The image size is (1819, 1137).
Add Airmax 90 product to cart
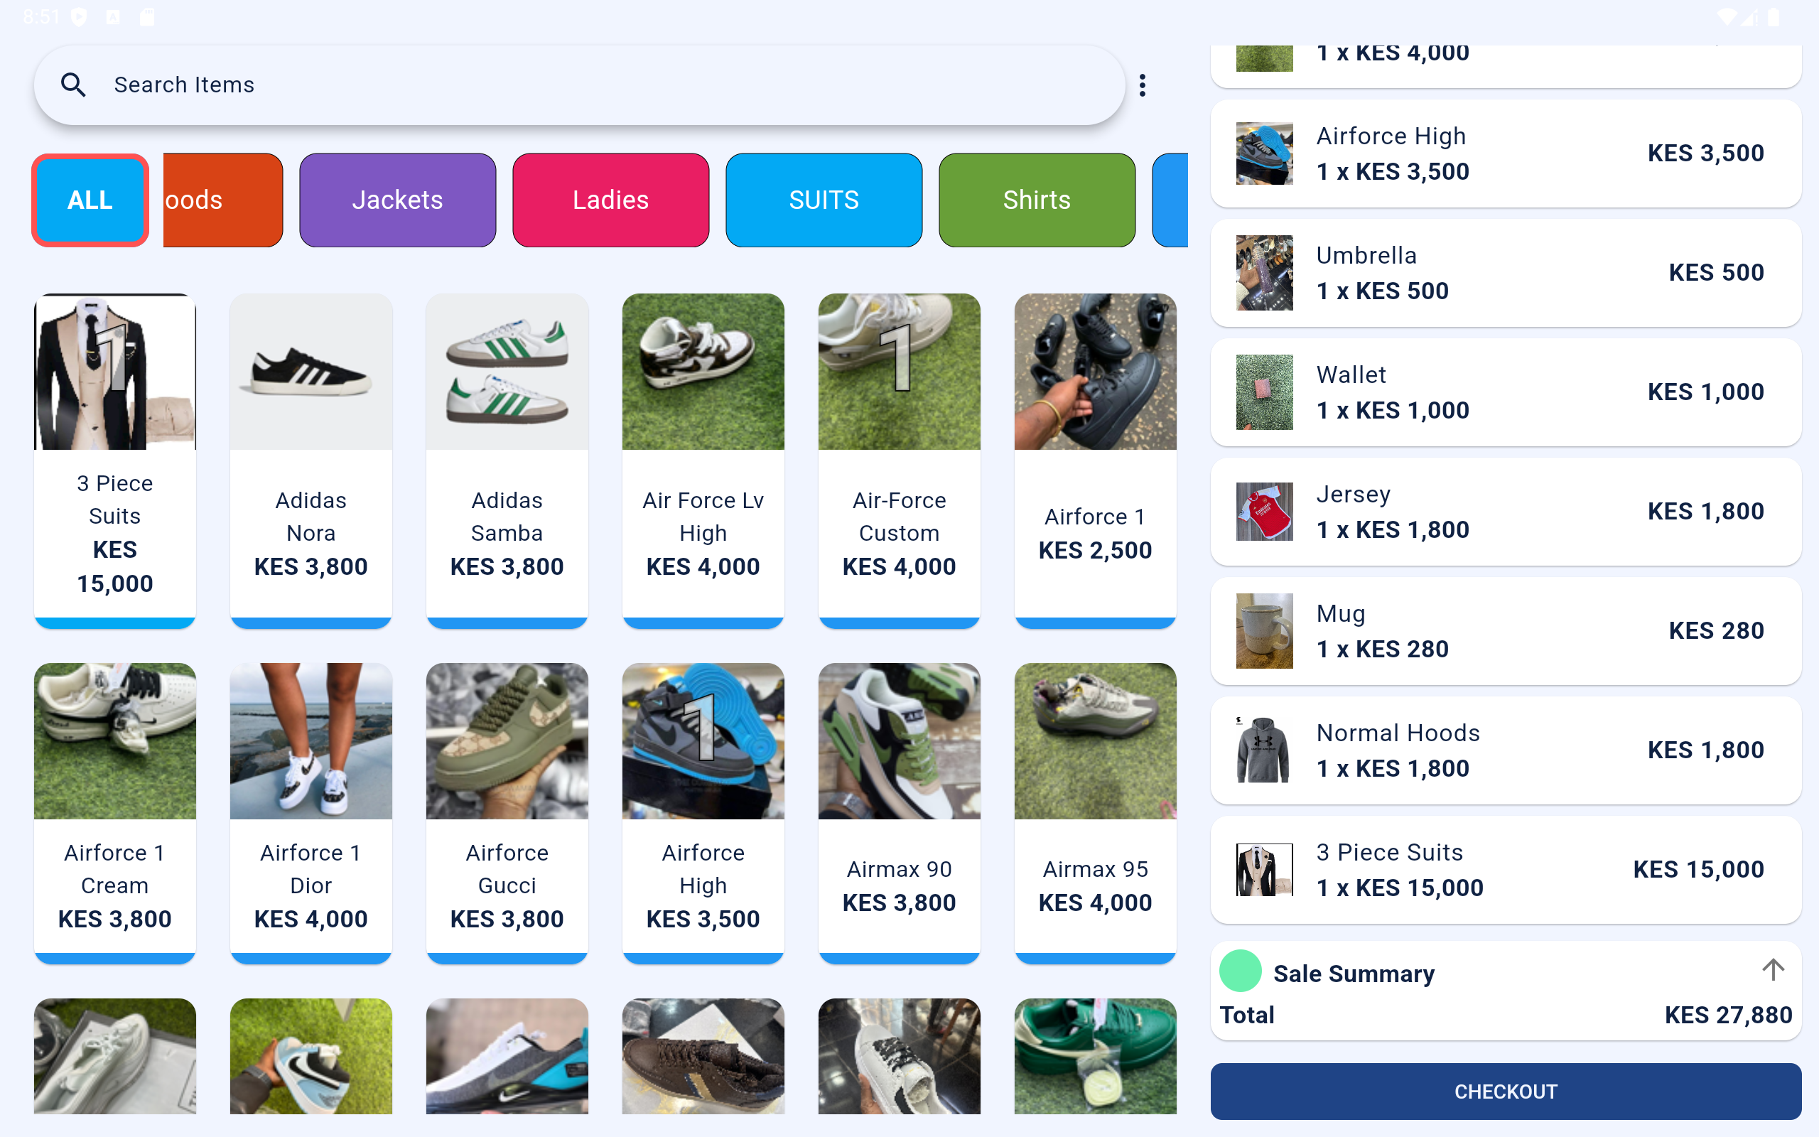pyautogui.click(x=900, y=812)
